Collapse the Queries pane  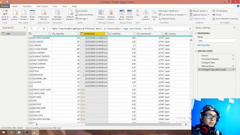(x=25, y=27)
